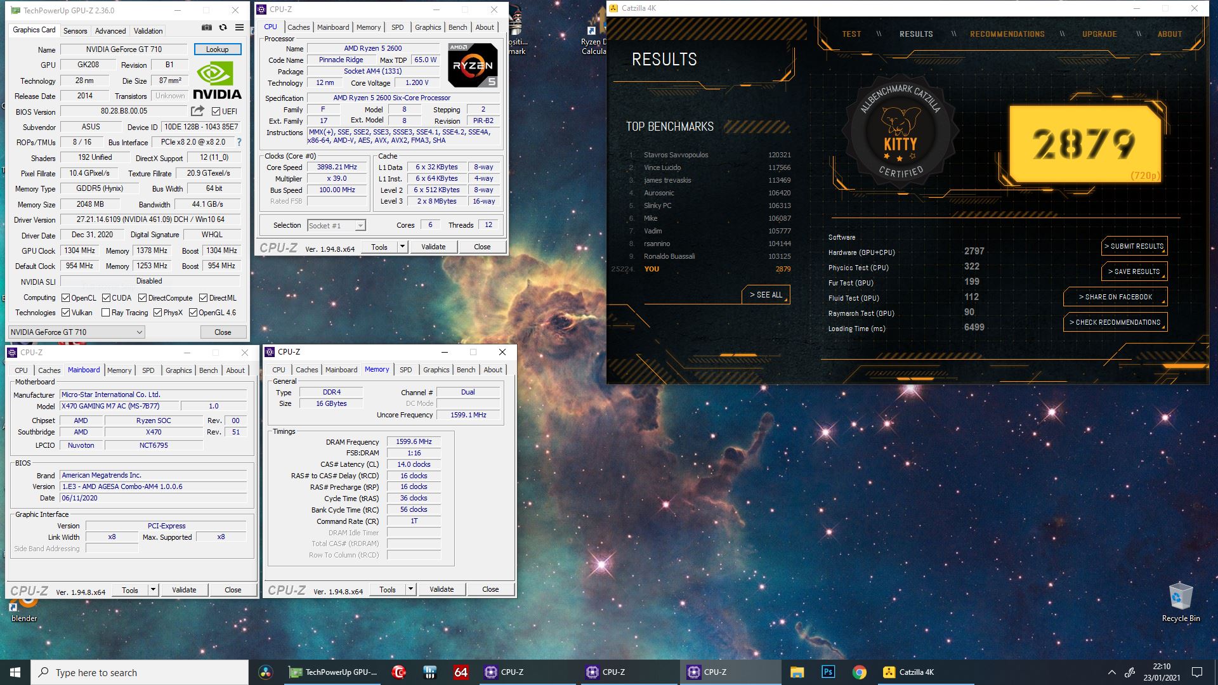Open Bench tab in Mainboard CPU-Z window
The image size is (1218, 685).
(208, 370)
